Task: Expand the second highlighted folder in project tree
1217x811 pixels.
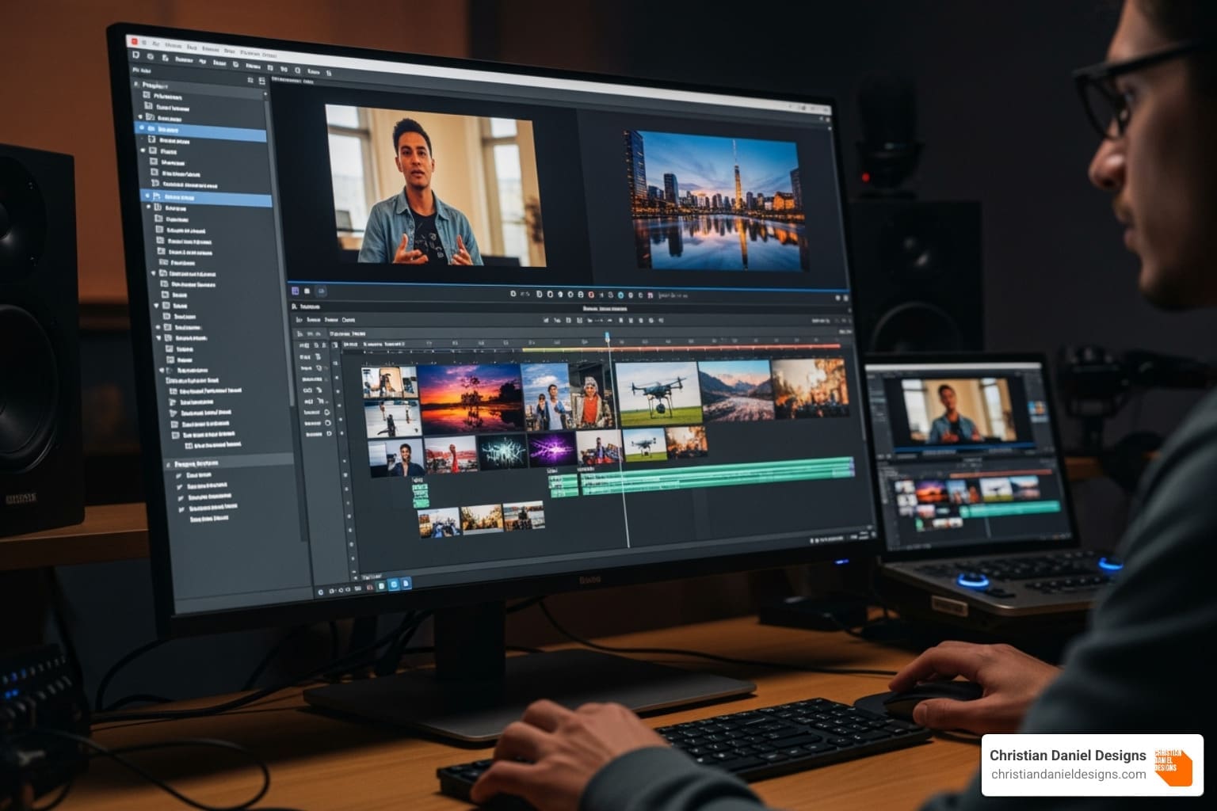Action: coord(147,196)
